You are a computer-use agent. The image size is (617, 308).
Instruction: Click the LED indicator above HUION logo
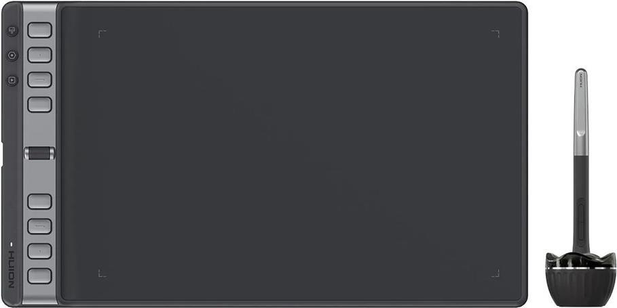point(11,245)
